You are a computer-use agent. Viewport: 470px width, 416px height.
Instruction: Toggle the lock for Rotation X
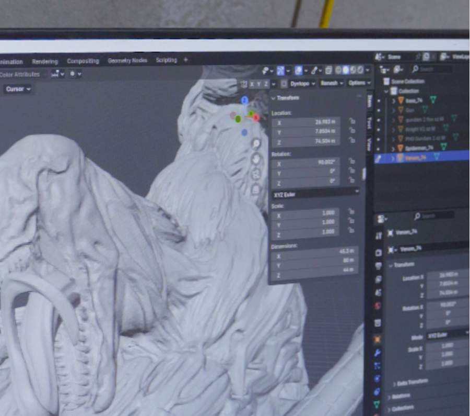point(352,162)
